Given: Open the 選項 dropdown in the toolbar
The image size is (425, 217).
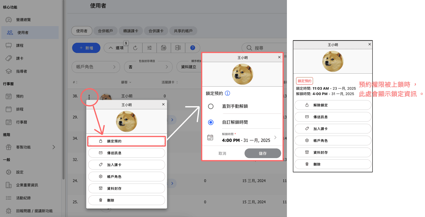Looking at the screenshot, I should (x=116, y=48).
